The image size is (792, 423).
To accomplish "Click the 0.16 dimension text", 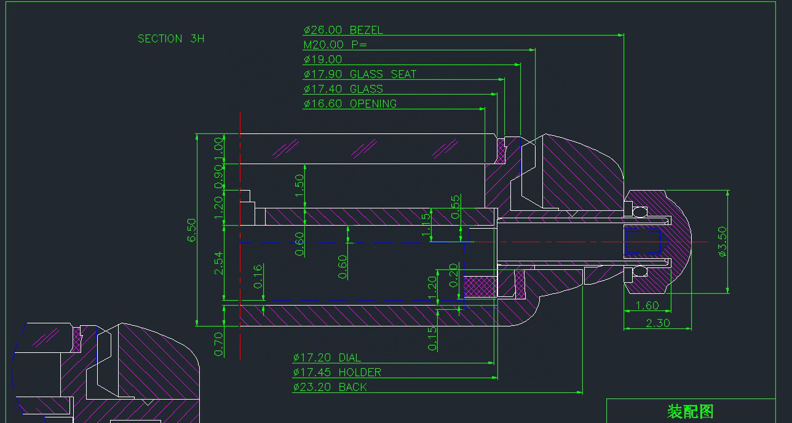I will tap(258, 276).
